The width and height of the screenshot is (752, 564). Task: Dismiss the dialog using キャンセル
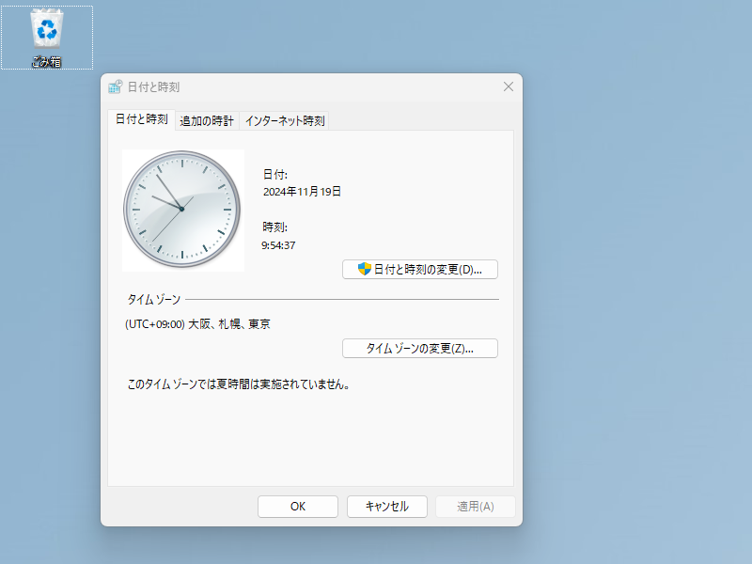pos(386,506)
